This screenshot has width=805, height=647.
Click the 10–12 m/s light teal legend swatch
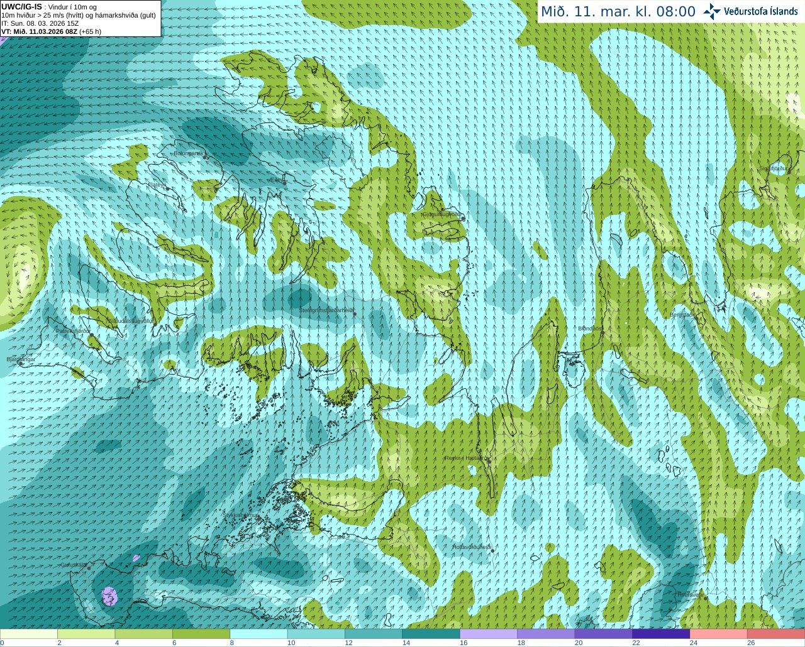point(316,634)
